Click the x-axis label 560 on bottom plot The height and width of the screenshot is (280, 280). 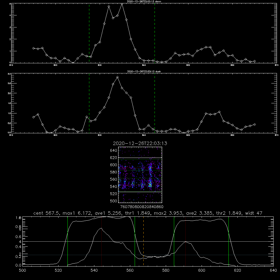130,270
